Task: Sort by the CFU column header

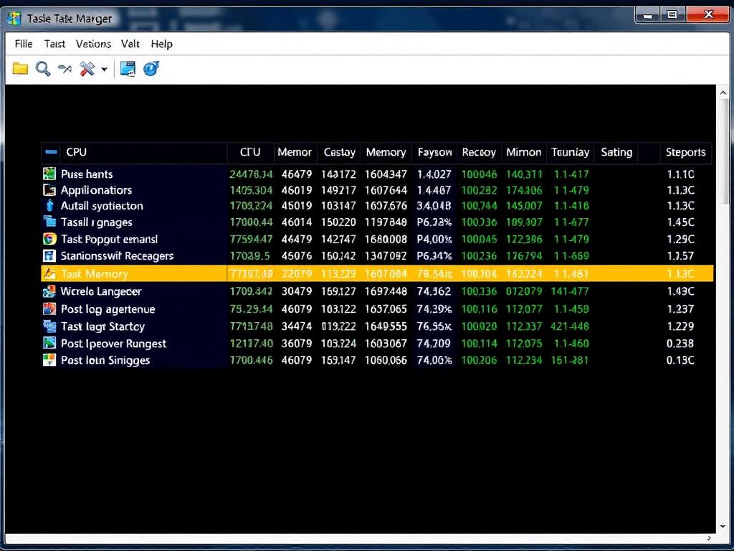Action: (x=250, y=152)
